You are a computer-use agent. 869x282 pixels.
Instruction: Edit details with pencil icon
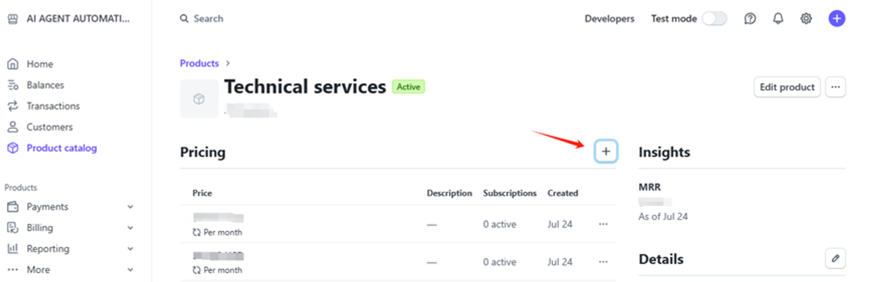pos(835,259)
